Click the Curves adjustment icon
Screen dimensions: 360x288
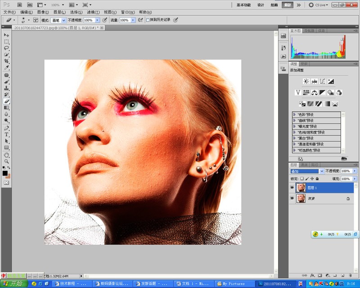(x=323, y=81)
